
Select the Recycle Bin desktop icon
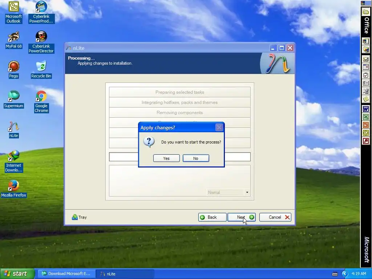click(41, 70)
